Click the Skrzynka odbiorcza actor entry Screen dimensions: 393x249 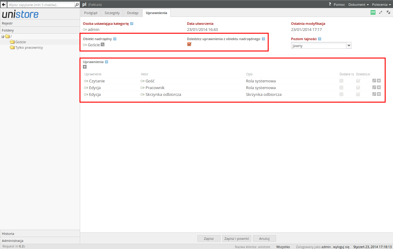tap(163, 94)
